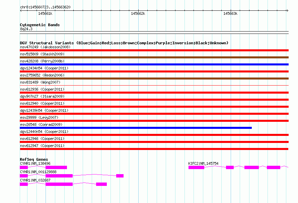Click the 145662k scale label
298x203 pixels.
click(x=138, y=13)
